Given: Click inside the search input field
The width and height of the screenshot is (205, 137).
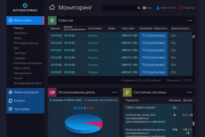Looking at the screenshot, I should point(119,8).
